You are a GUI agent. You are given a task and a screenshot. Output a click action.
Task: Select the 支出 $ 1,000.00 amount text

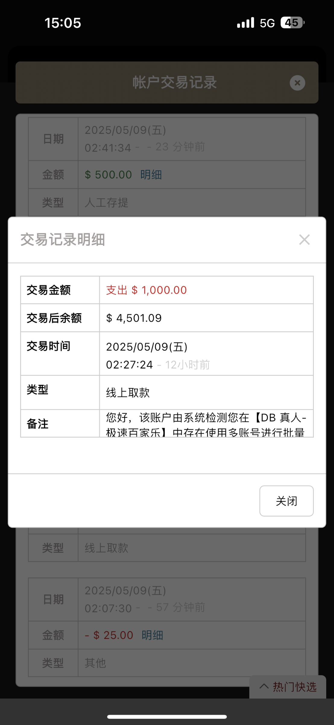147,290
